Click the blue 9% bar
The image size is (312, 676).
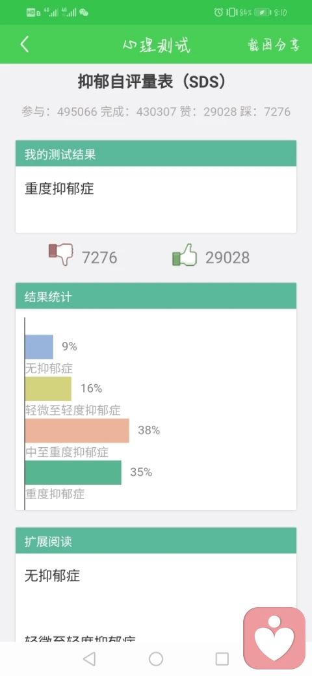pyautogui.click(x=39, y=347)
